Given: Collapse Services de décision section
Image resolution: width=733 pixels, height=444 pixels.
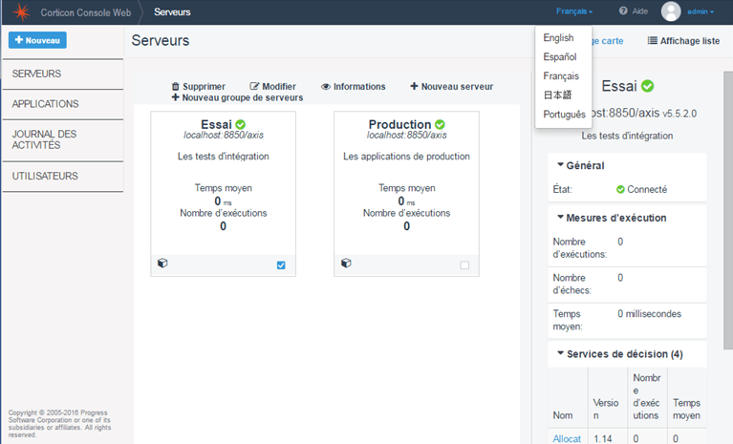Looking at the screenshot, I should tap(560, 354).
